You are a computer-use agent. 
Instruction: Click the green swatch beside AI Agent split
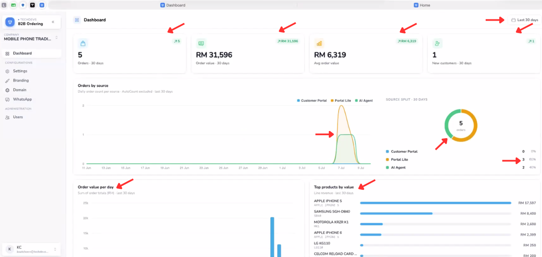pos(387,167)
